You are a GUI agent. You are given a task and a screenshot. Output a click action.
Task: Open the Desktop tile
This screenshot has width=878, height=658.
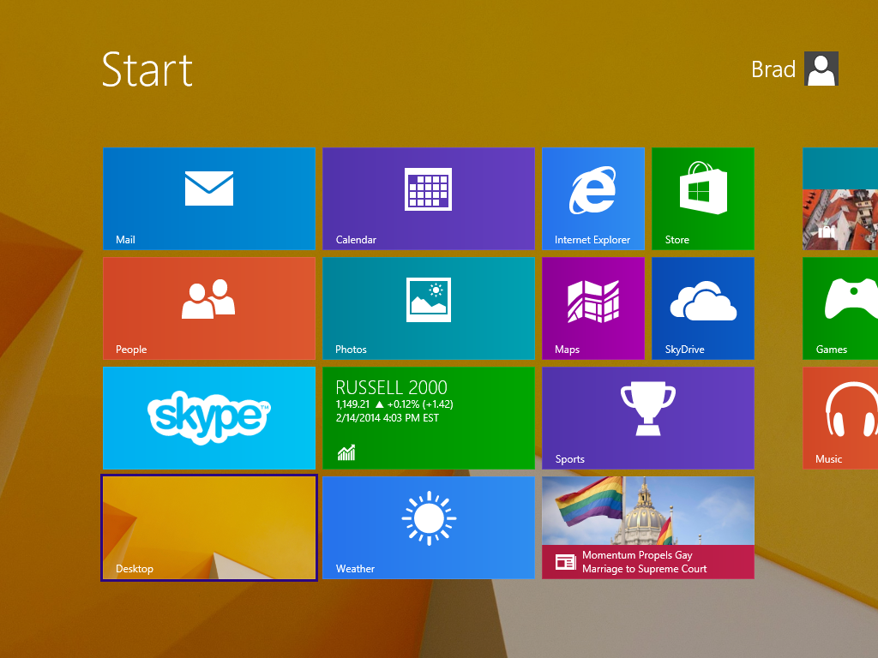click(209, 528)
